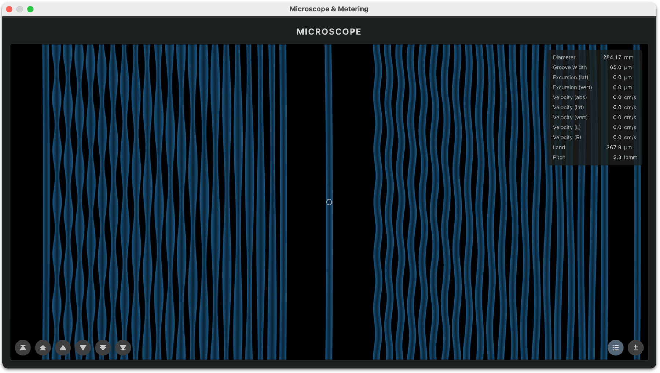Screen dimensions: 660x373
Task: Jump to top with bar-arrow button
Action: tap(23, 348)
